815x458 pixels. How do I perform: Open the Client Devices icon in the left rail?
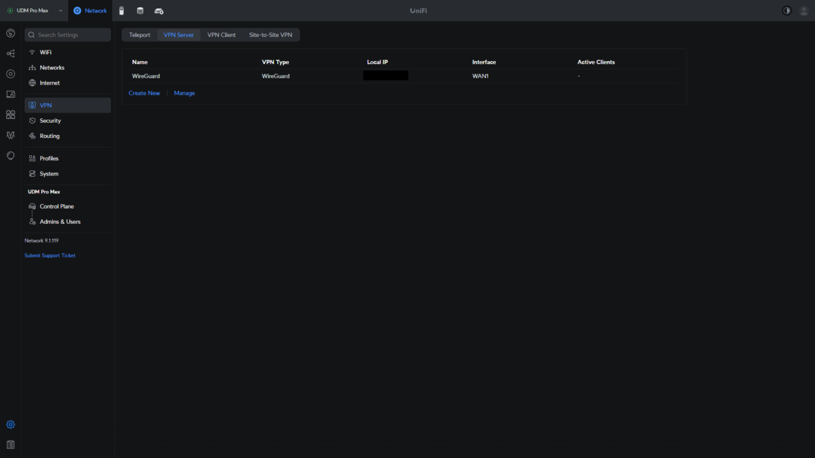10,94
